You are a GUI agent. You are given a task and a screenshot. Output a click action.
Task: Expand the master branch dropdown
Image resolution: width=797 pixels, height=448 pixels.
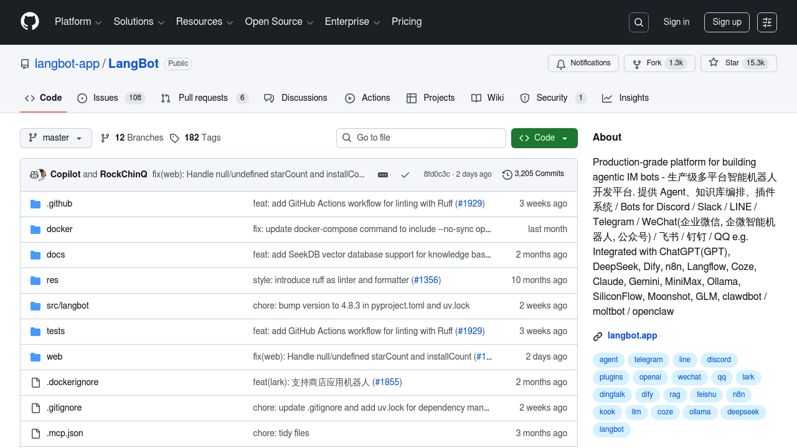56,138
